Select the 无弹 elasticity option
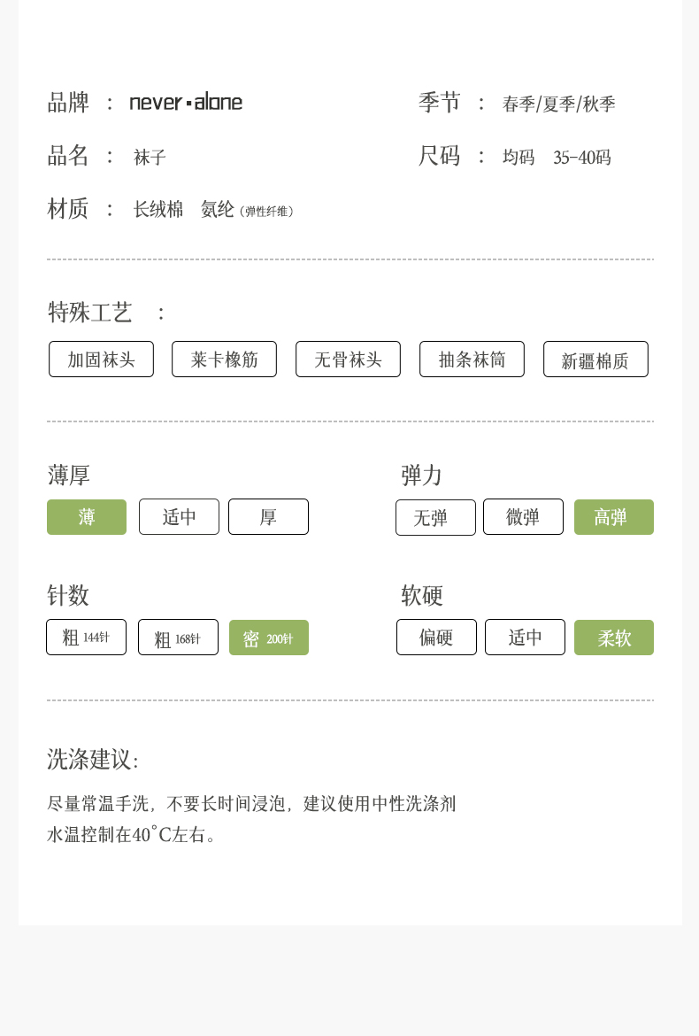The height and width of the screenshot is (1036, 699). pos(435,518)
